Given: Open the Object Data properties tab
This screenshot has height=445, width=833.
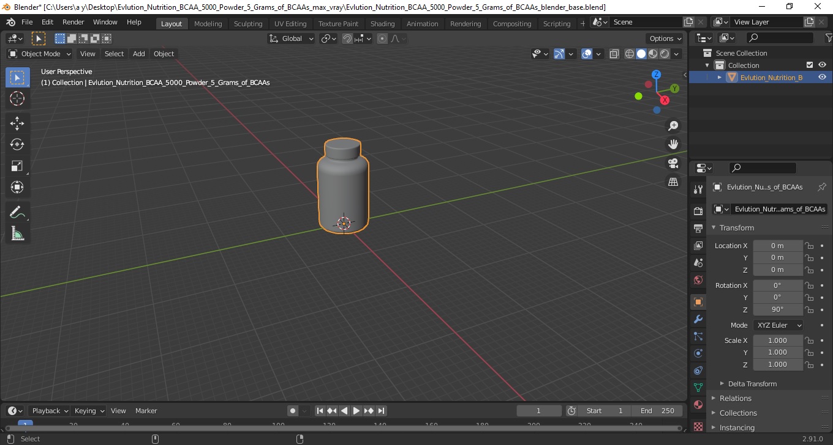Looking at the screenshot, I should point(698,388).
